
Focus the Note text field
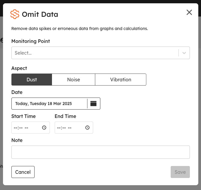pos(101,152)
